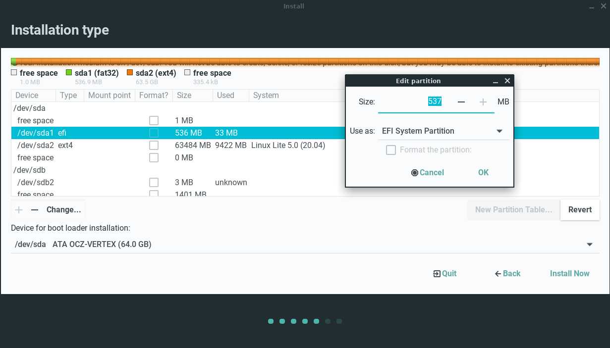Enable the Format the partition checkbox

pyautogui.click(x=391, y=150)
